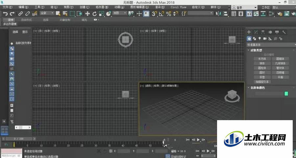Toggle the Keyboard Shortcut Override button
The image size is (296, 158).
click(146, 13)
